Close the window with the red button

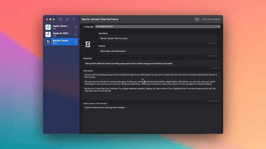(47, 19)
